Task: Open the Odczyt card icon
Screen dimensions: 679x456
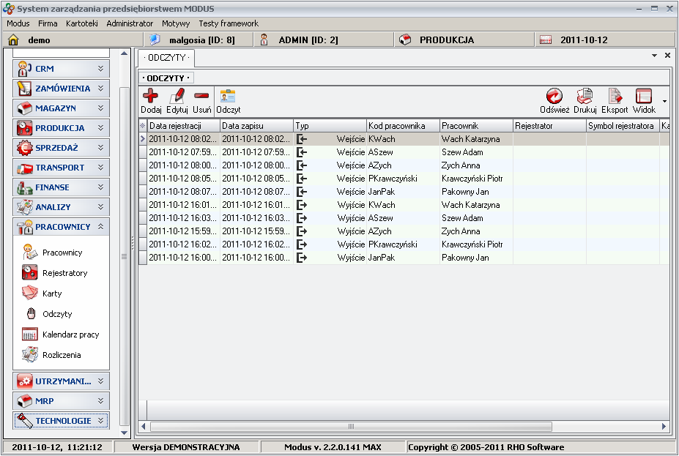Action: coord(228,96)
